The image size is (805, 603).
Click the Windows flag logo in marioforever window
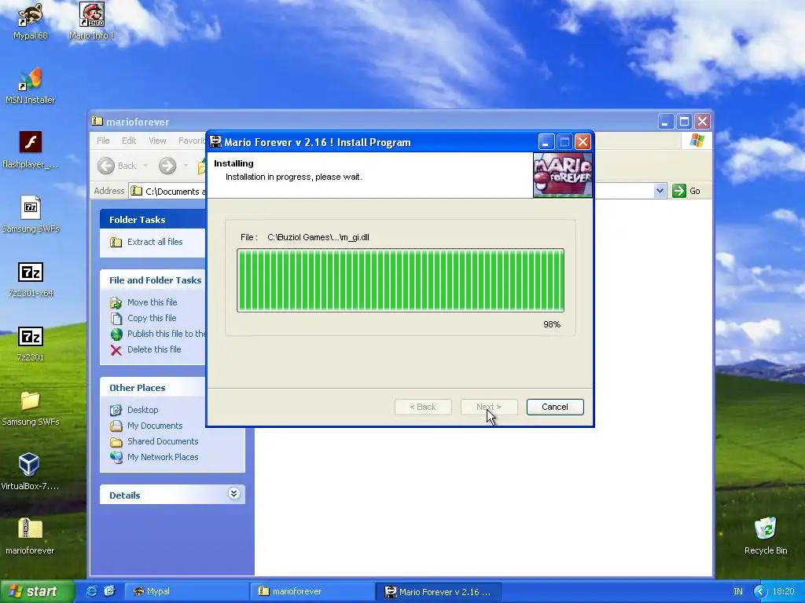click(x=697, y=140)
